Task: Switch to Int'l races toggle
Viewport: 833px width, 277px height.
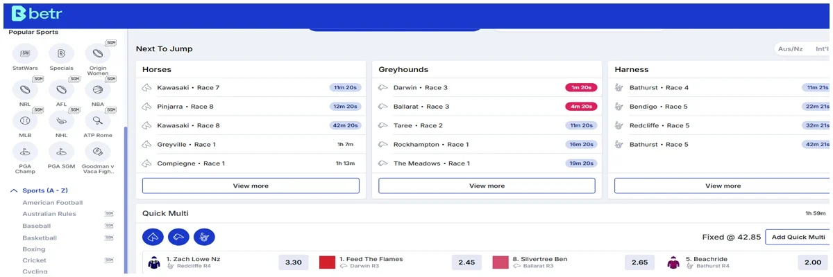Action: click(x=822, y=49)
